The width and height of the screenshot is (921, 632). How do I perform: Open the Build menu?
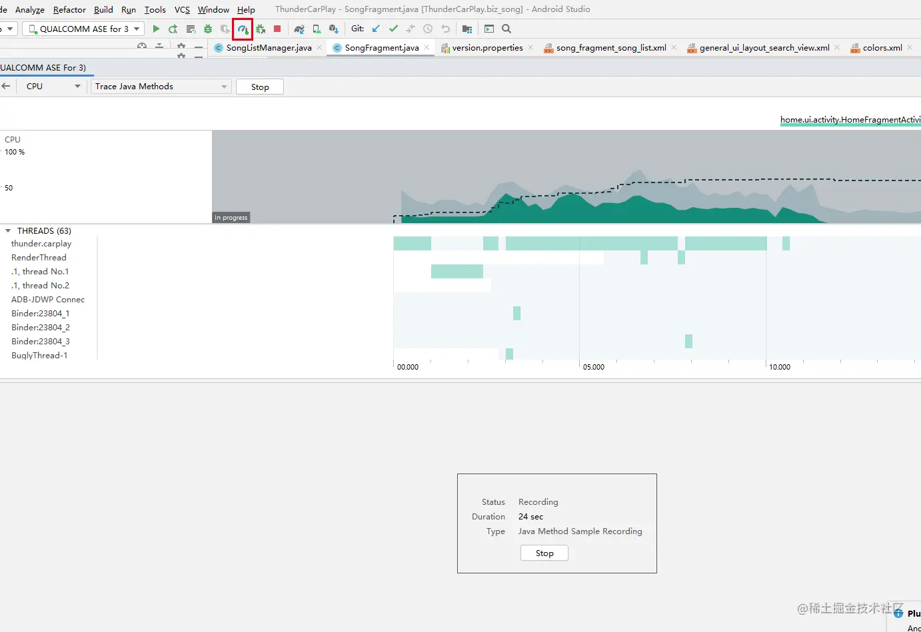coord(103,9)
